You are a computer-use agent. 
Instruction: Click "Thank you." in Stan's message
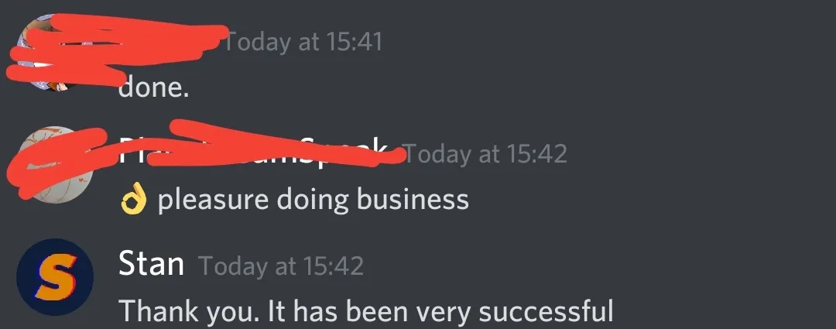[190, 311]
